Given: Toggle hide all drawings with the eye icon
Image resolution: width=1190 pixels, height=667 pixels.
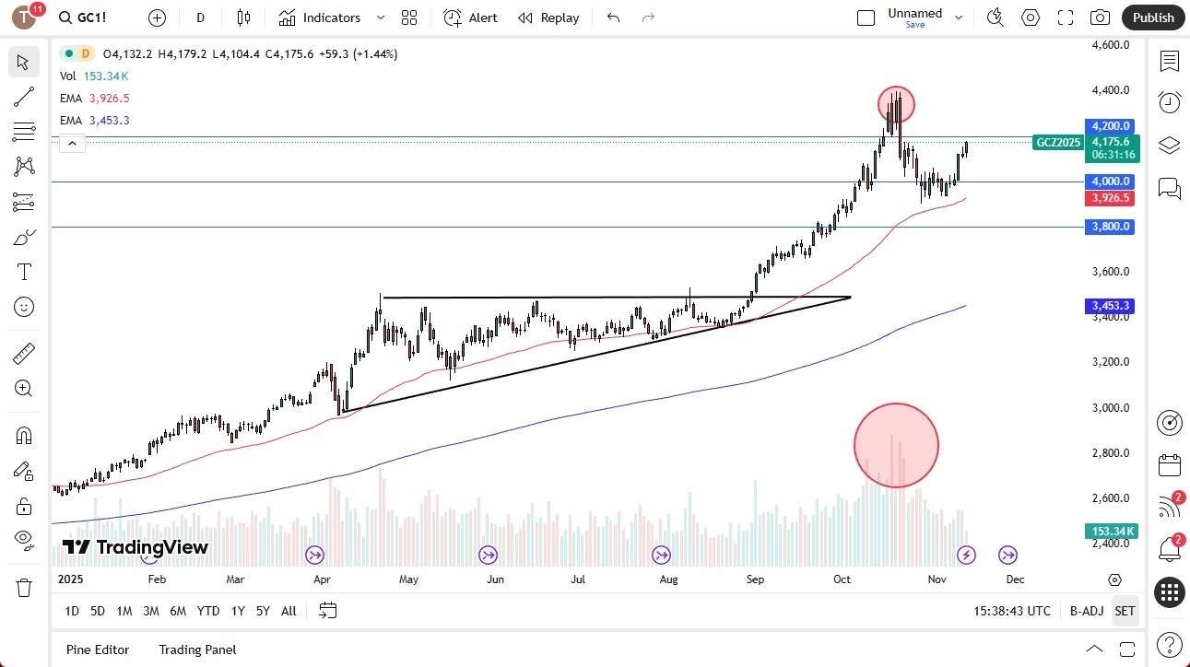Looking at the screenshot, I should tap(23, 539).
